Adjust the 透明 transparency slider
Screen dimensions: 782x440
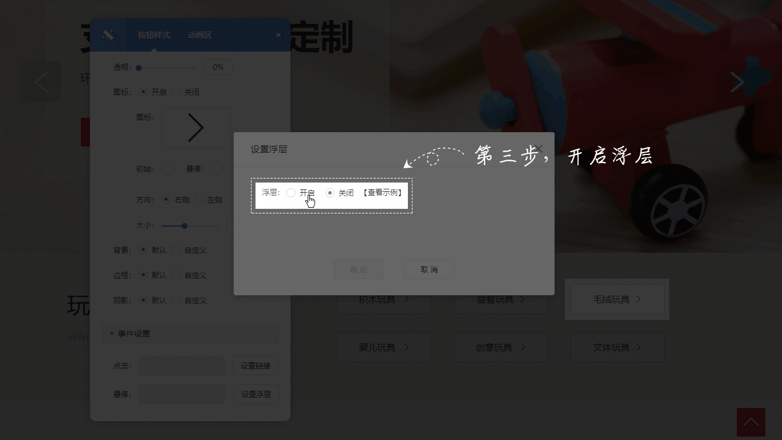coord(167,68)
